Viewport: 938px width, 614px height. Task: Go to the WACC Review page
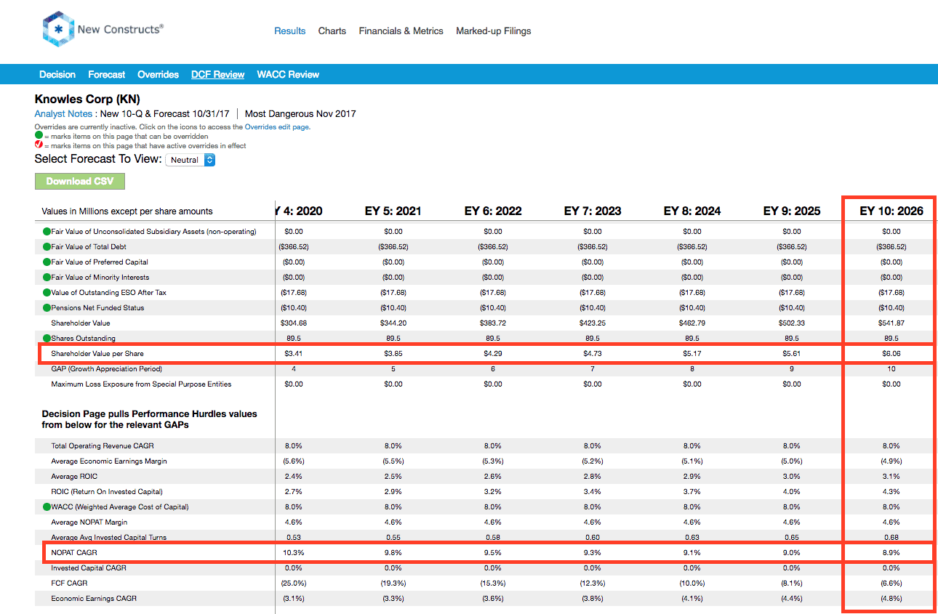[x=288, y=74]
